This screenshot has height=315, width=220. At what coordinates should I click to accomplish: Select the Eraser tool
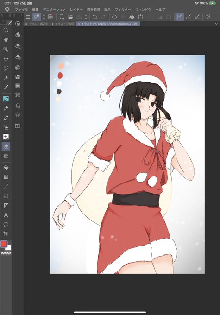[x=6, y=146]
